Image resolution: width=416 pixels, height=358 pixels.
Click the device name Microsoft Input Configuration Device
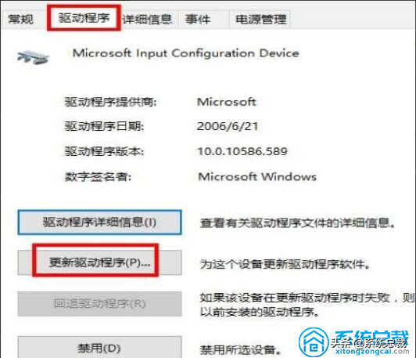(x=186, y=53)
